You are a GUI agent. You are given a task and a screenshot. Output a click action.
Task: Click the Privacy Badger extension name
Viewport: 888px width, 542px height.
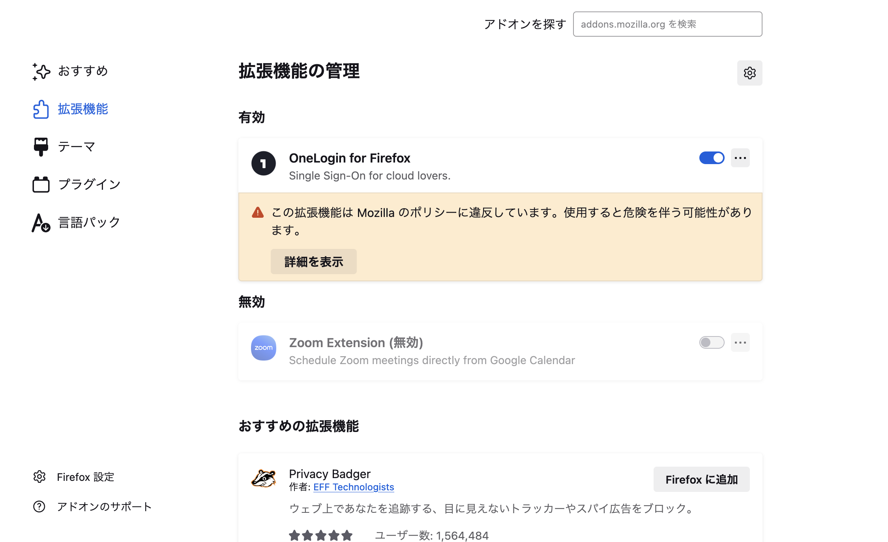[330, 474]
